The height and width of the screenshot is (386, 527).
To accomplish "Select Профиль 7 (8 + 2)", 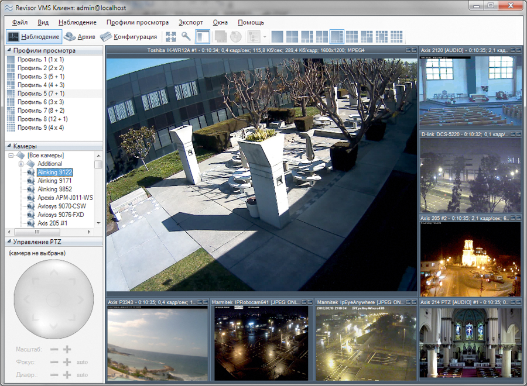I will [x=40, y=111].
